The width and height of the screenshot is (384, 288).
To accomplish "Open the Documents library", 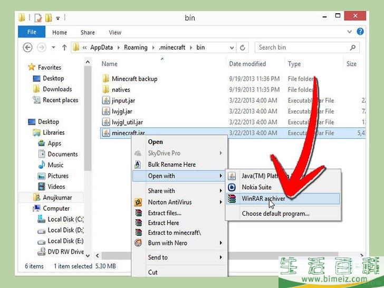I will point(62,154).
